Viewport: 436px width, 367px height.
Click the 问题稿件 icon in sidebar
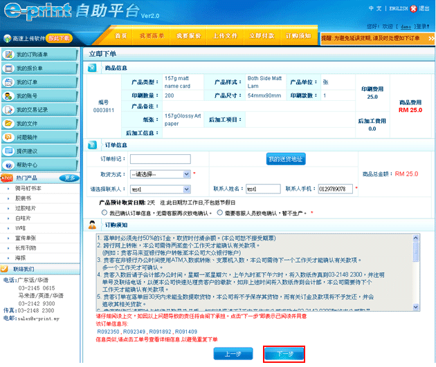[x=9, y=138]
